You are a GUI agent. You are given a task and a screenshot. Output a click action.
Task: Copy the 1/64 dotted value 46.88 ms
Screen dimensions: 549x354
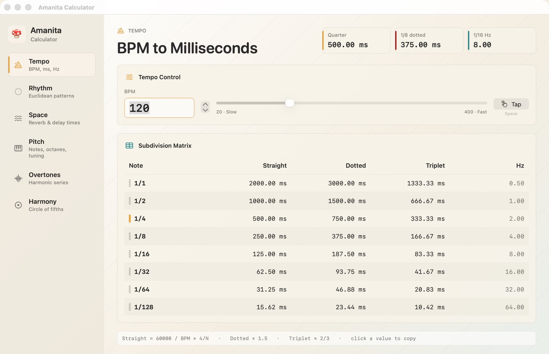(351, 290)
